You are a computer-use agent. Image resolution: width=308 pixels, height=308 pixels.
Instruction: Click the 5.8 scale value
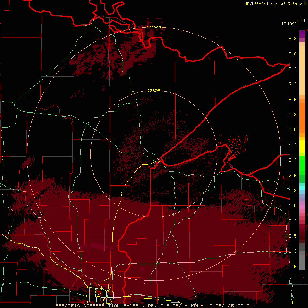click(293, 115)
